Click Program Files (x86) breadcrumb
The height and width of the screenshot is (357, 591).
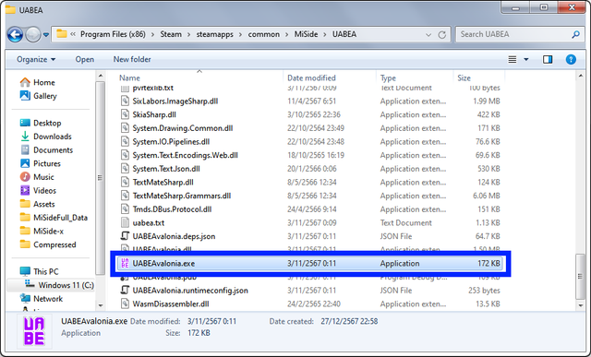click(113, 34)
